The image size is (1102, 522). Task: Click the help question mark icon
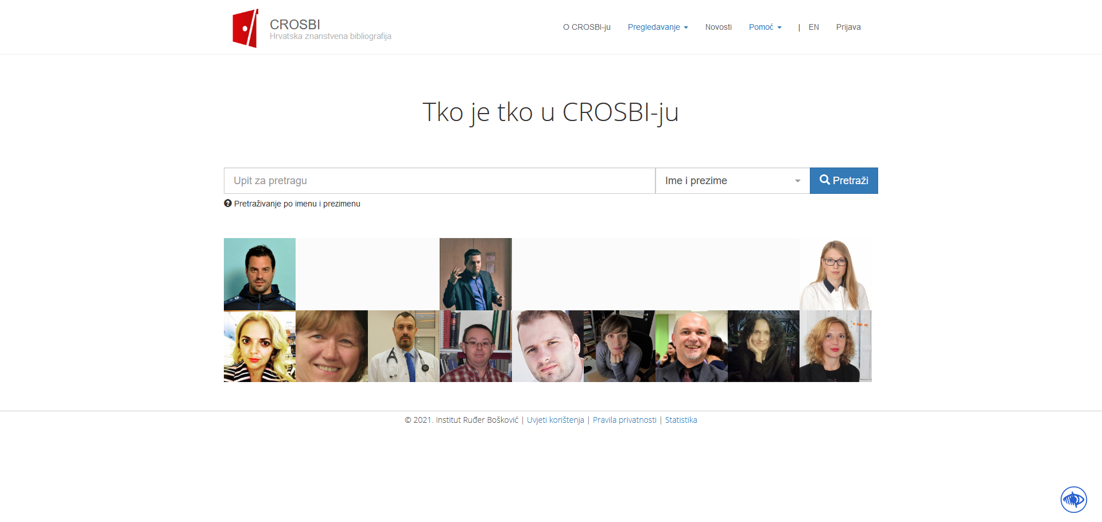click(228, 204)
